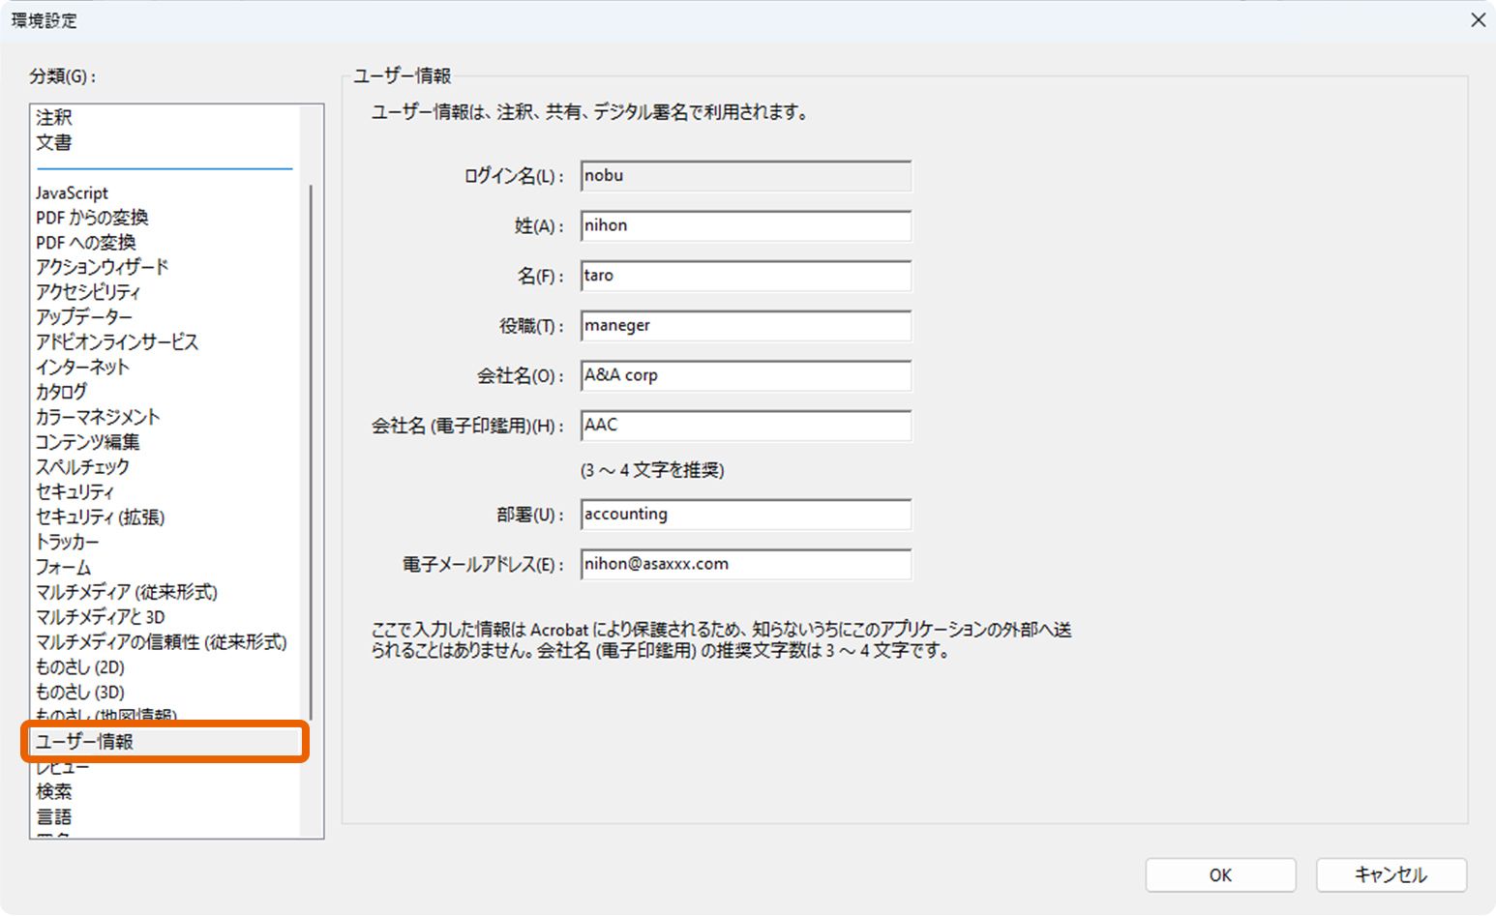This screenshot has width=1496, height=916.
Task: Click the キャンセル button
Action: tap(1391, 874)
